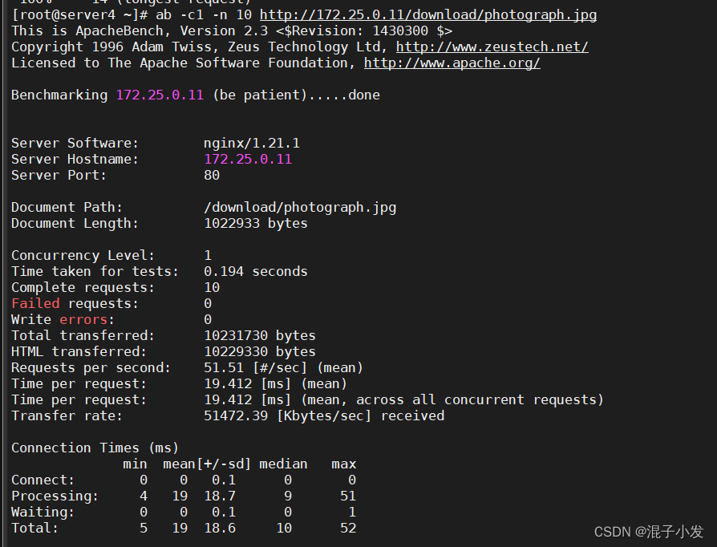717x547 pixels.
Task: Click the Total row max value 52
Action: (x=348, y=528)
